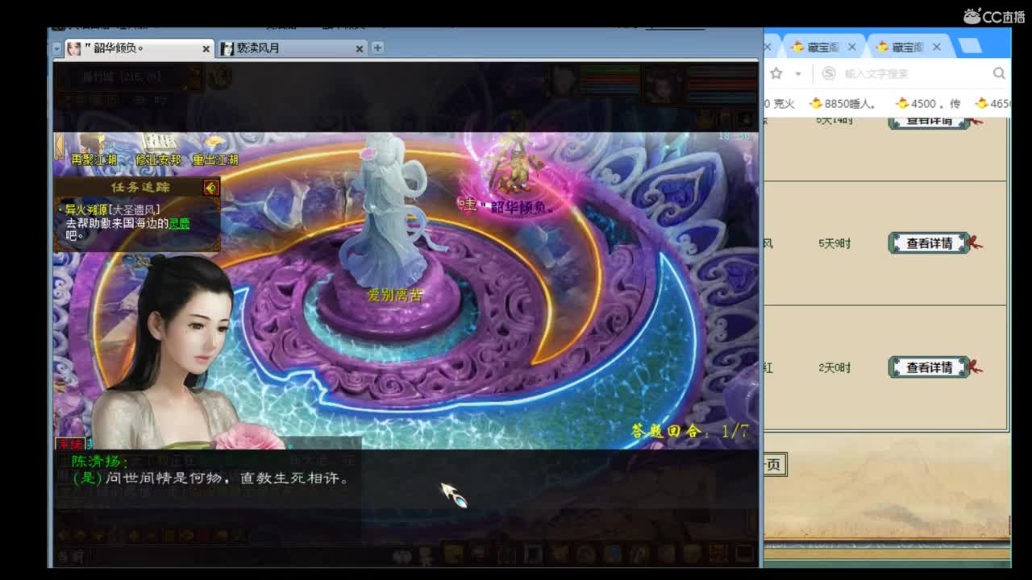Click the 页 pagination button
Screen dimensions: 1032x580
click(774, 464)
